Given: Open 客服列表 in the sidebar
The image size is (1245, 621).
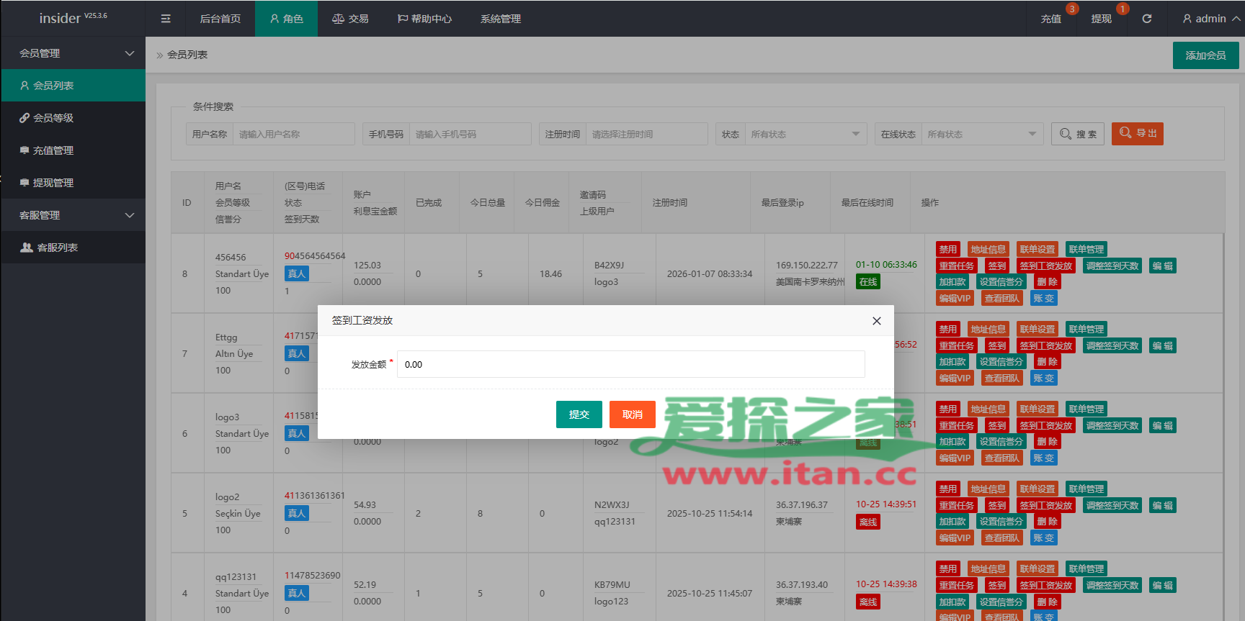Looking at the screenshot, I should tap(57, 248).
